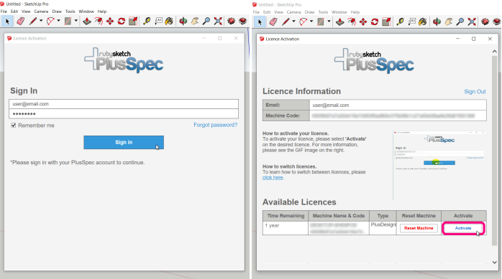Click the email input field with user@email.com

point(124,104)
